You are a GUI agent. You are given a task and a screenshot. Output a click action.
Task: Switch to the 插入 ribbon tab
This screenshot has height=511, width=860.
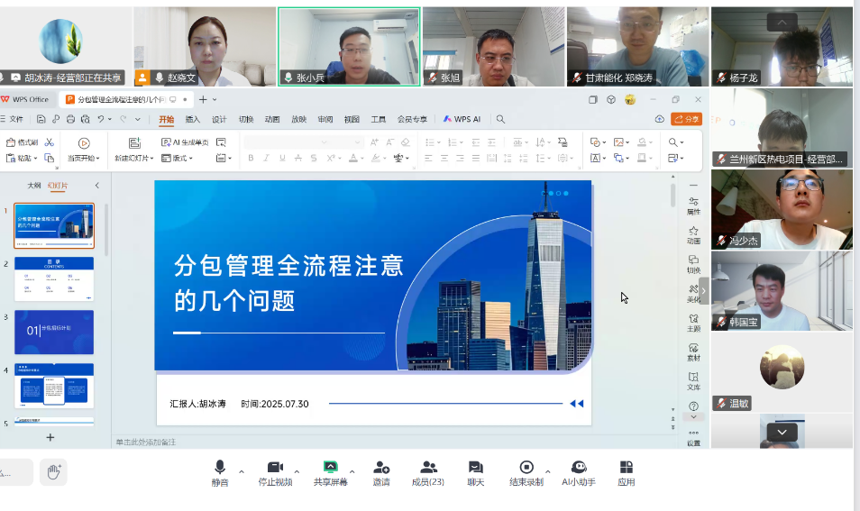tap(193, 119)
